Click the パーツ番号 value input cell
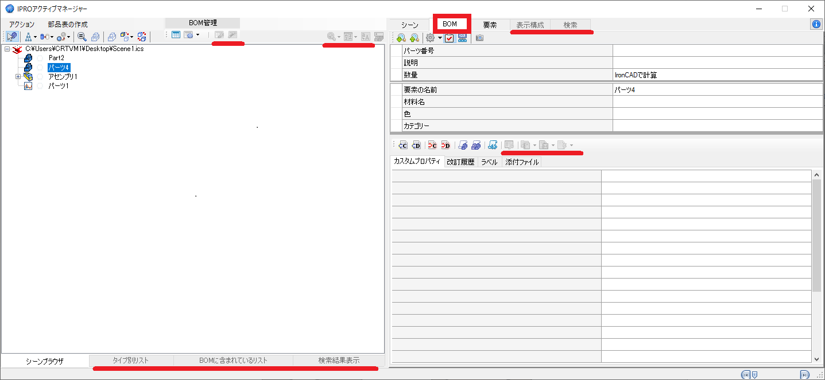825x380 pixels. click(718, 50)
